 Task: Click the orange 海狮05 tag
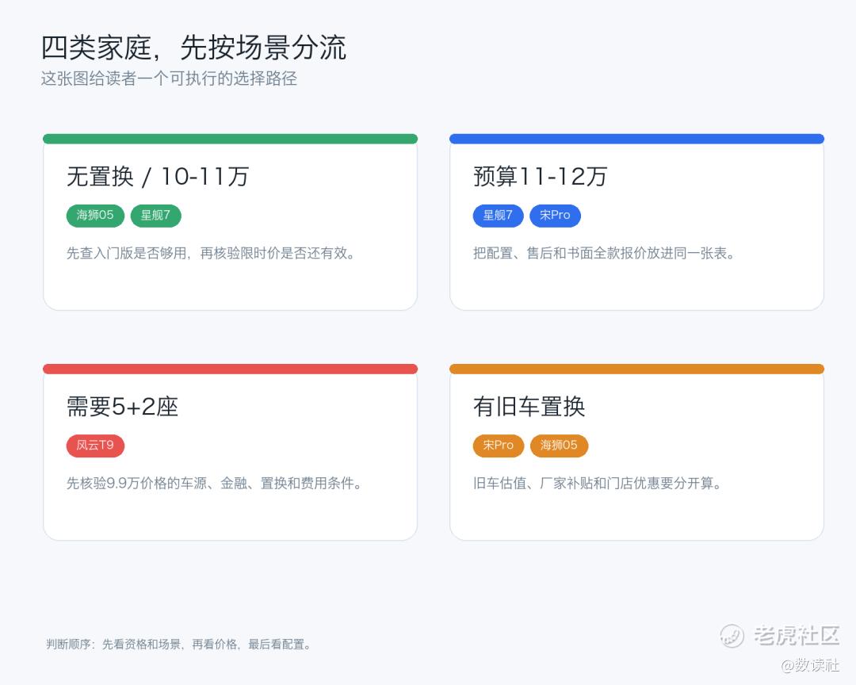559,446
